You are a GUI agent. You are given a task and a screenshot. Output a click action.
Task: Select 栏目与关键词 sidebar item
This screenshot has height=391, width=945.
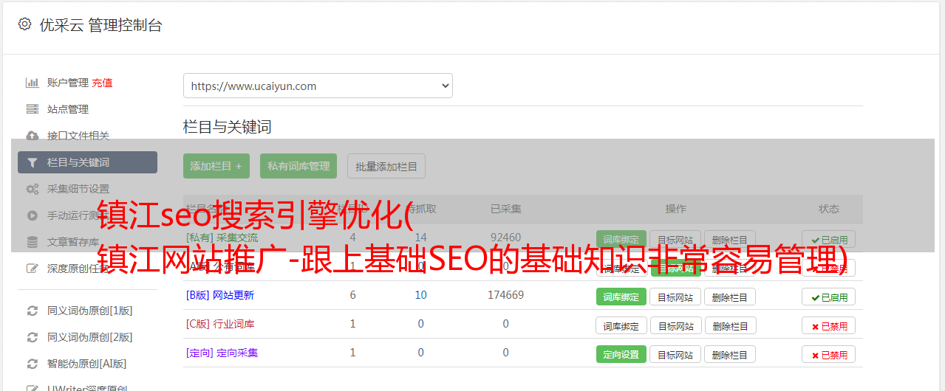click(87, 162)
